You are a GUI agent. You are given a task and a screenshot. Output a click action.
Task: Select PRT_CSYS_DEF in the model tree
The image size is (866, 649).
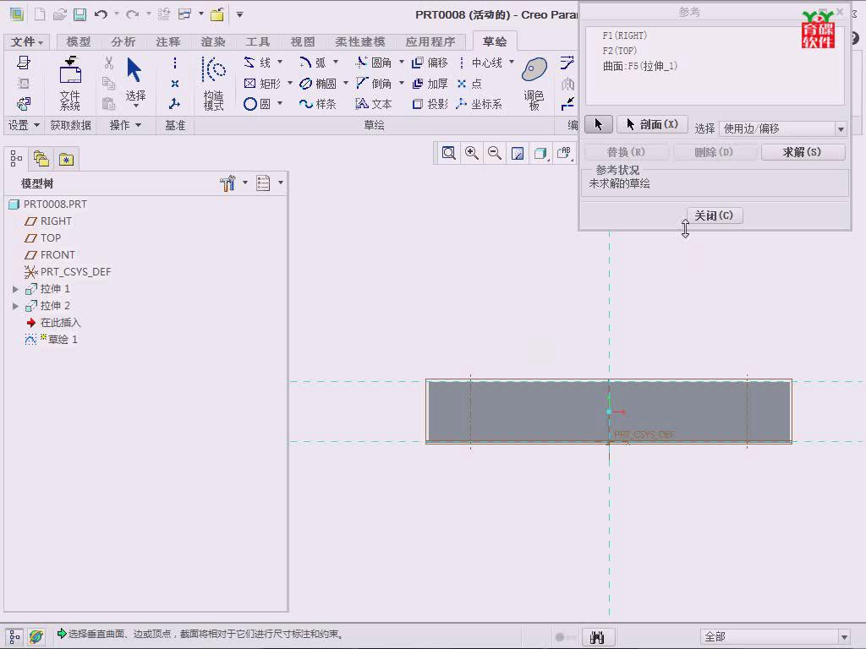pos(68,272)
